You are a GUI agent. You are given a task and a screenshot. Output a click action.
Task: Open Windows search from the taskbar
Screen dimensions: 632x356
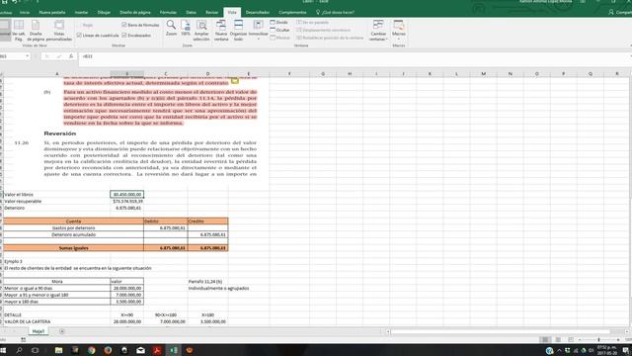coord(19,350)
